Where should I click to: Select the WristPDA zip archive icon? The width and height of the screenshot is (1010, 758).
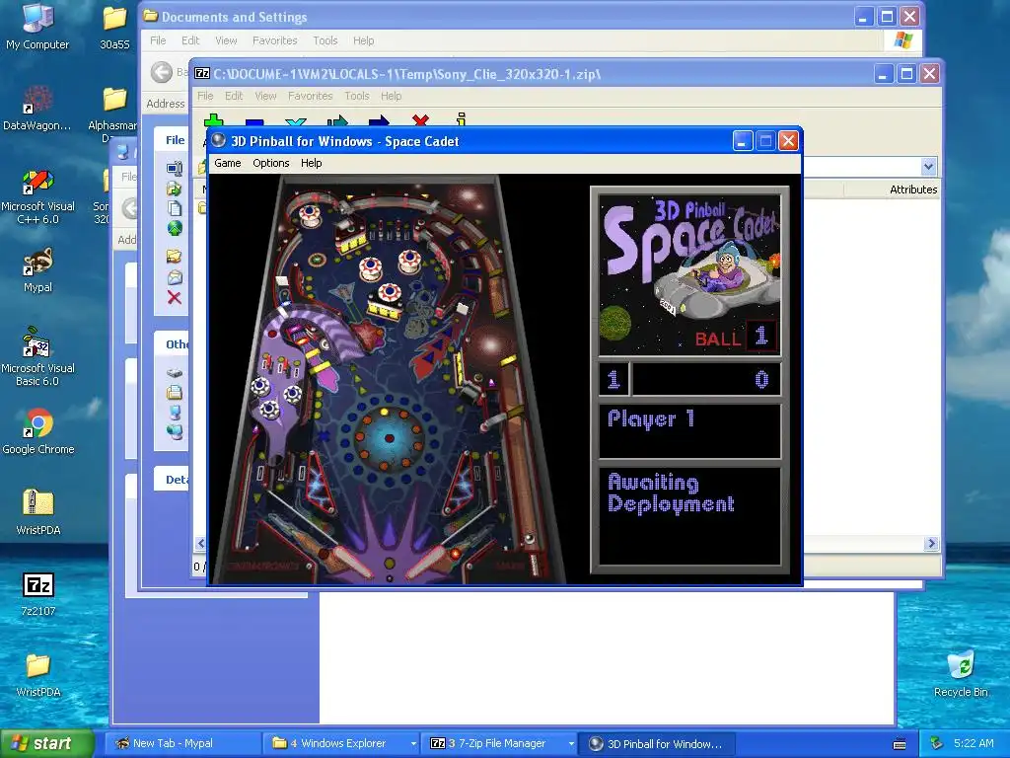38,512
